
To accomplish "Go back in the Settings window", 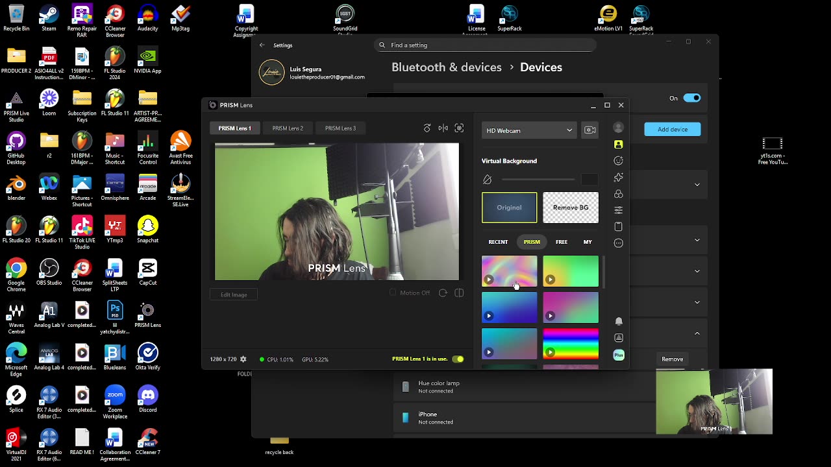I will (262, 45).
